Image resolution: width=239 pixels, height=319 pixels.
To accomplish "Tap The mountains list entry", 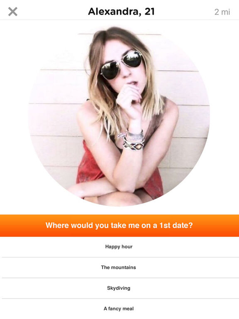I will point(119,267).
